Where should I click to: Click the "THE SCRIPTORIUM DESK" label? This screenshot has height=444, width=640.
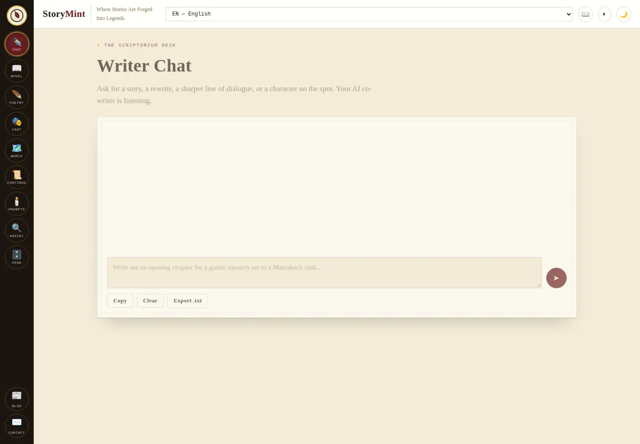[x=140, y=45]
